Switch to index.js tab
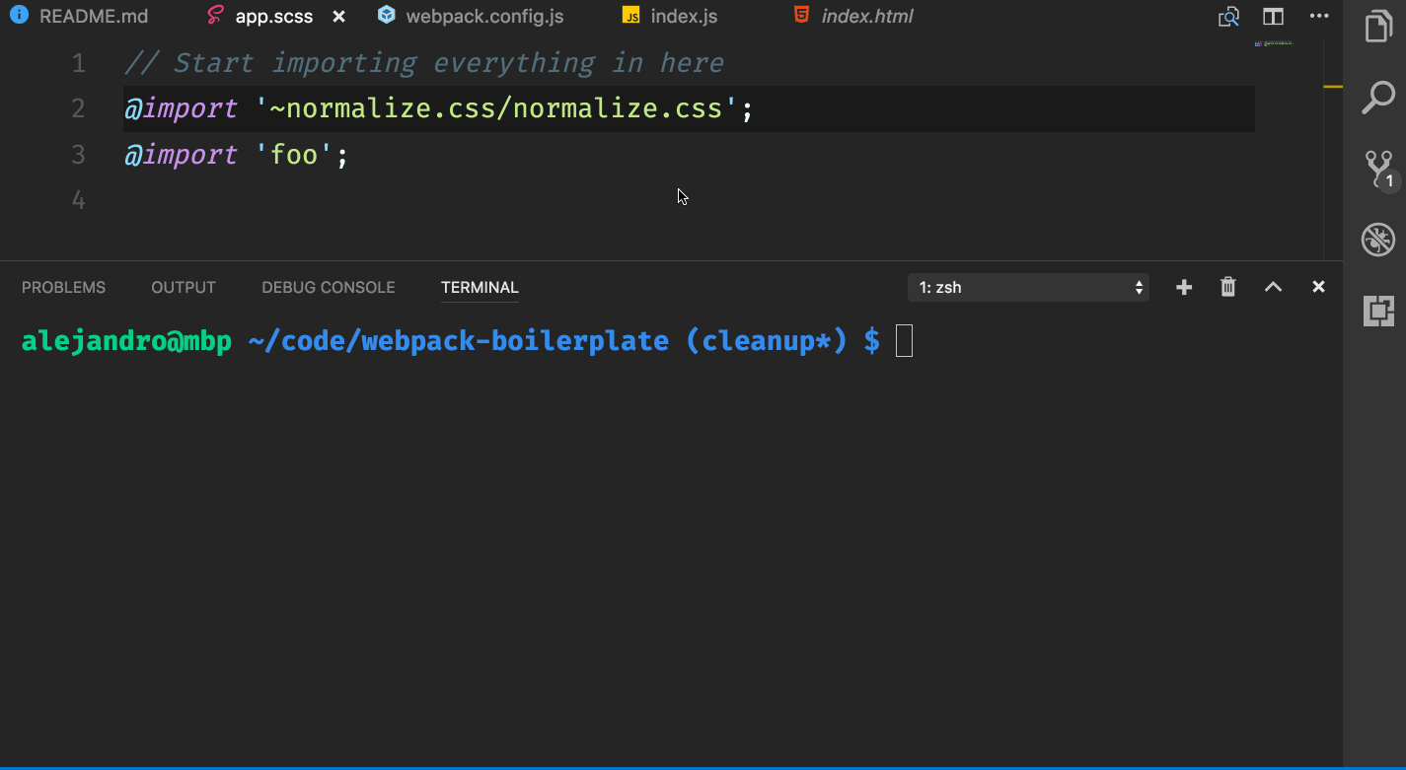 684,17
